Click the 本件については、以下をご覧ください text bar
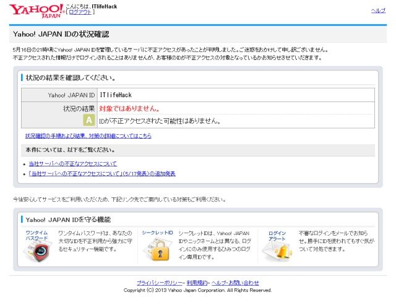Viewport: 396px width, 305px height. (198, 150)
